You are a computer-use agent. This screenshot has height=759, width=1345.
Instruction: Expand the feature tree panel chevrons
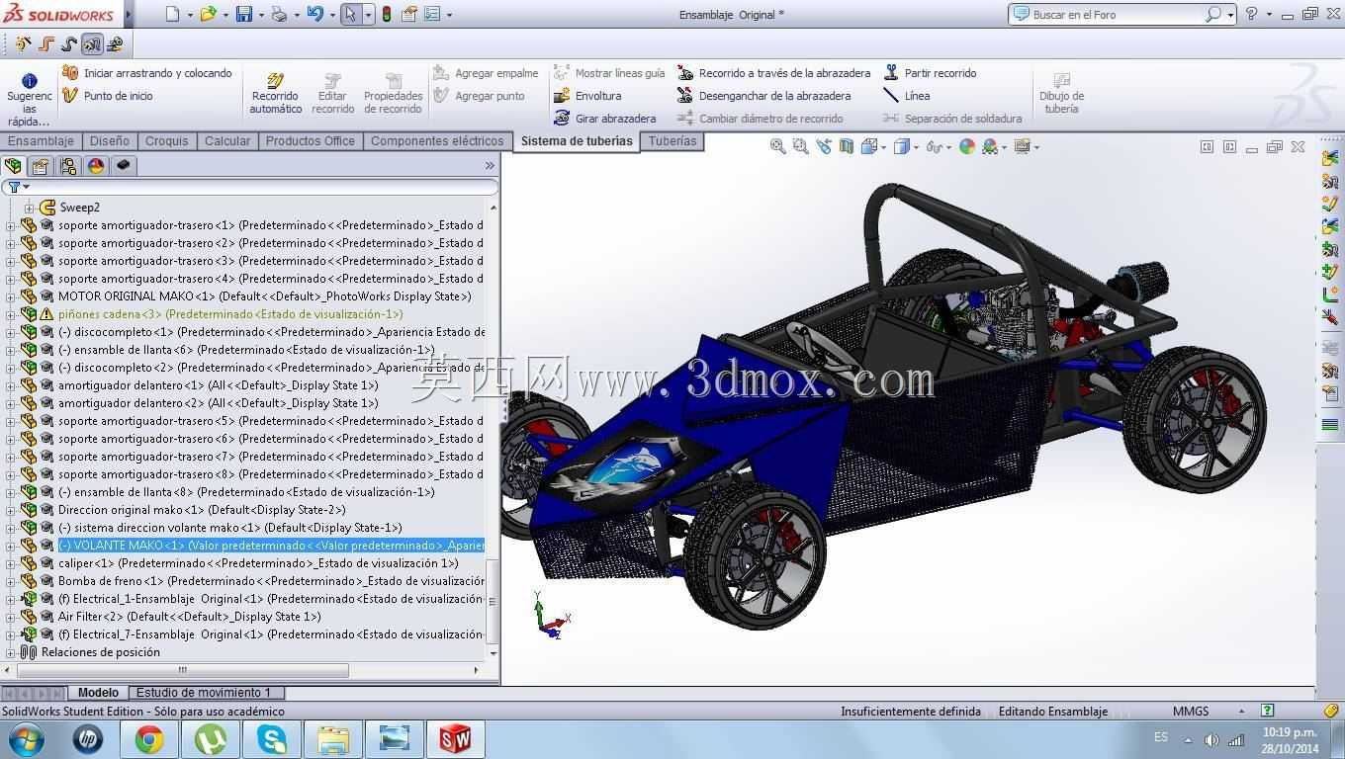(x=490, y=166)
